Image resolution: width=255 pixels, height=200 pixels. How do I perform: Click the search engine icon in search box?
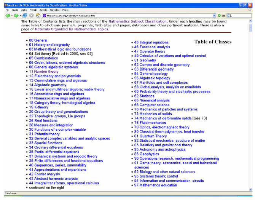(x=229, y=16)
